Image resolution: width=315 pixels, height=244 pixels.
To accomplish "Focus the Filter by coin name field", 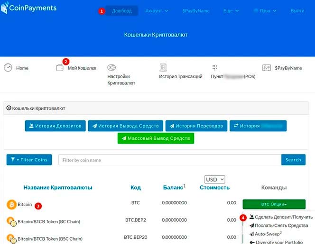I will 169,160.
